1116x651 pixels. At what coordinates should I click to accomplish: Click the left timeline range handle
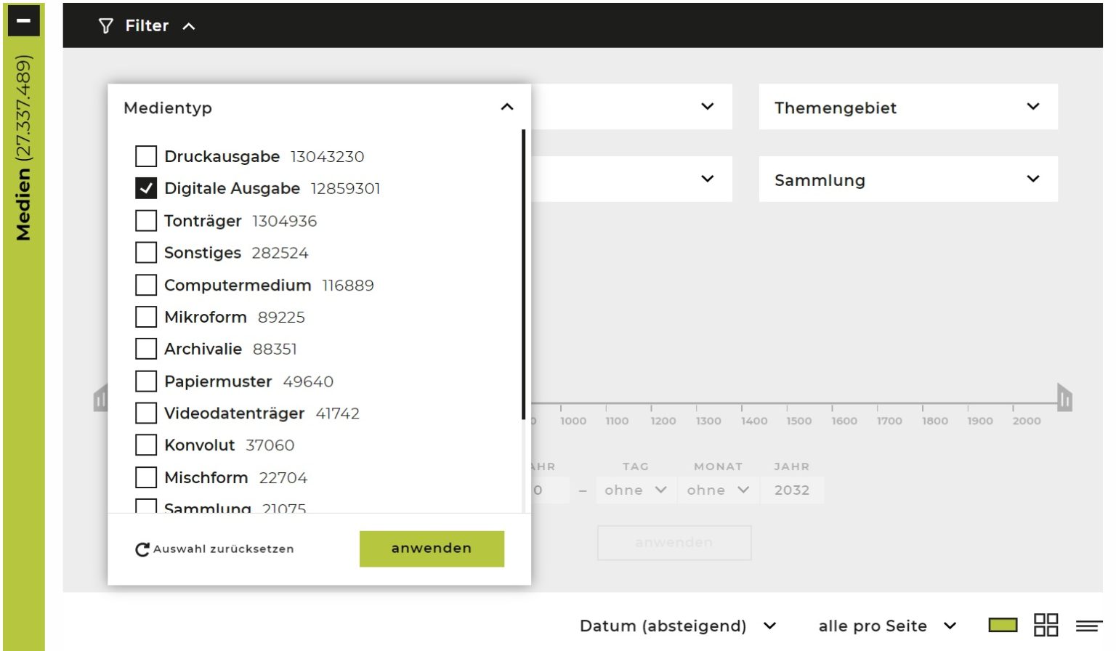[100, 398]
